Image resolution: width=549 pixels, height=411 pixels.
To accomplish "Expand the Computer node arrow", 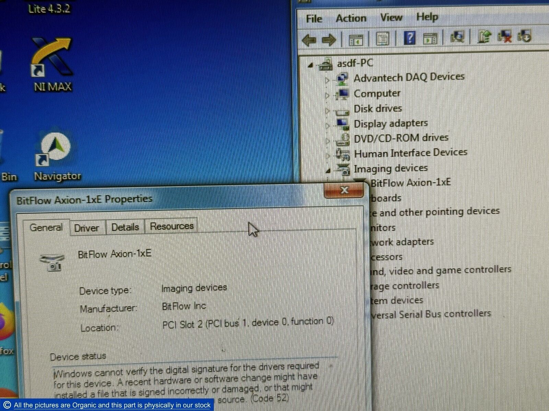I will (x=327, y=96).
